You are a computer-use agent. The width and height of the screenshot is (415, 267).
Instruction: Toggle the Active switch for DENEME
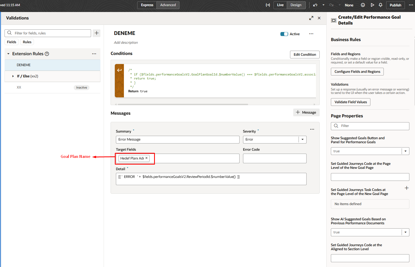coord(284,34)
